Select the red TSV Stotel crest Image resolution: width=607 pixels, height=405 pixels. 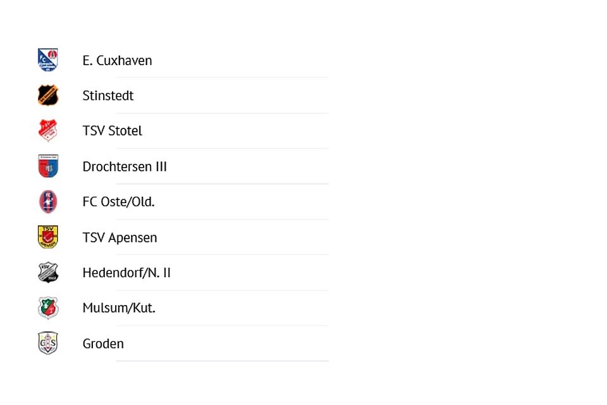(x=48, y=131)
